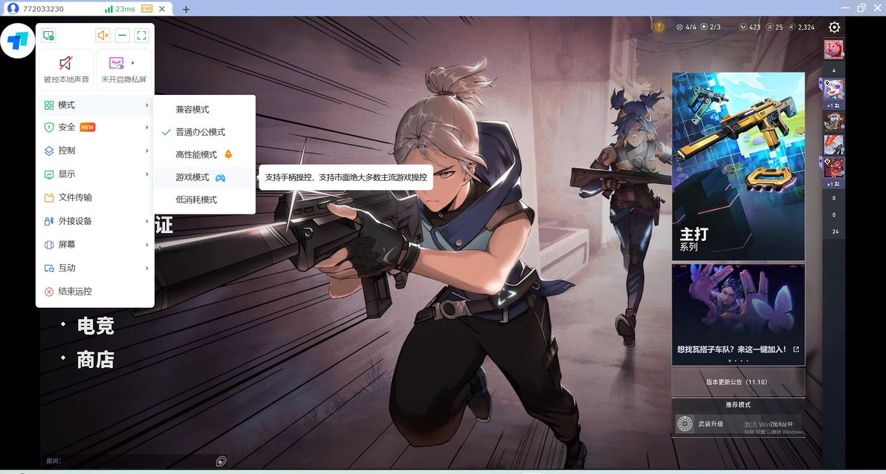Screen dimensions: 886x474
Task: Click the ToDesk logo floating button
Action: (18, 41)
